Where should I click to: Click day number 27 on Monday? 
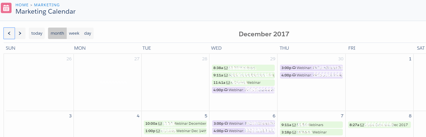pyautogui.click(x=137, y=59)
